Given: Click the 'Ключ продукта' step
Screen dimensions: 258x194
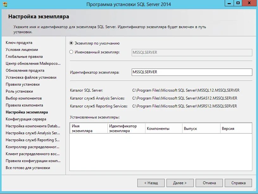Looking at the screenshot, I should click(x=19, y=43).
